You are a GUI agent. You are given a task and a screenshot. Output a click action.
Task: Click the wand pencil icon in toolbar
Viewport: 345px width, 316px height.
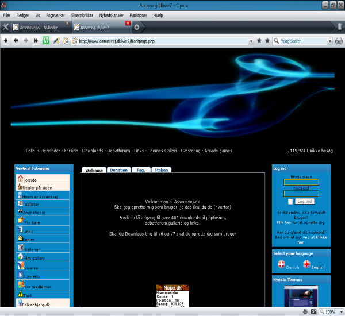(56, 40)
